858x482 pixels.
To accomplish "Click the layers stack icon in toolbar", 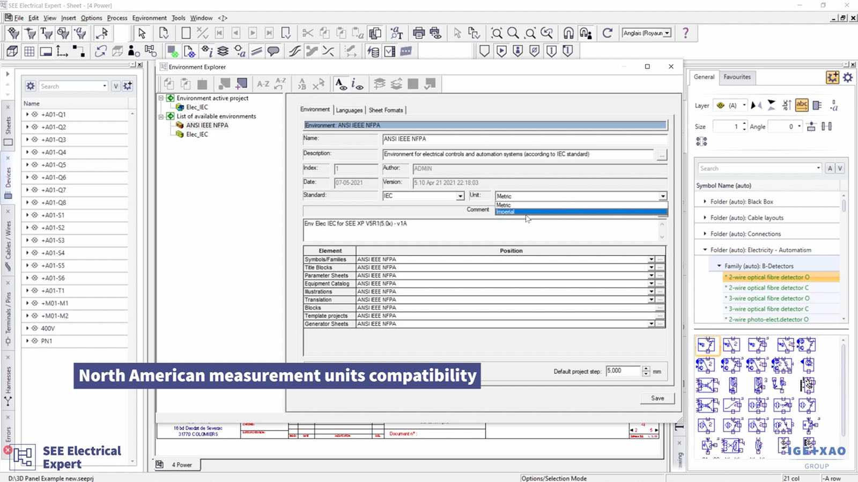I will (223, 51).
